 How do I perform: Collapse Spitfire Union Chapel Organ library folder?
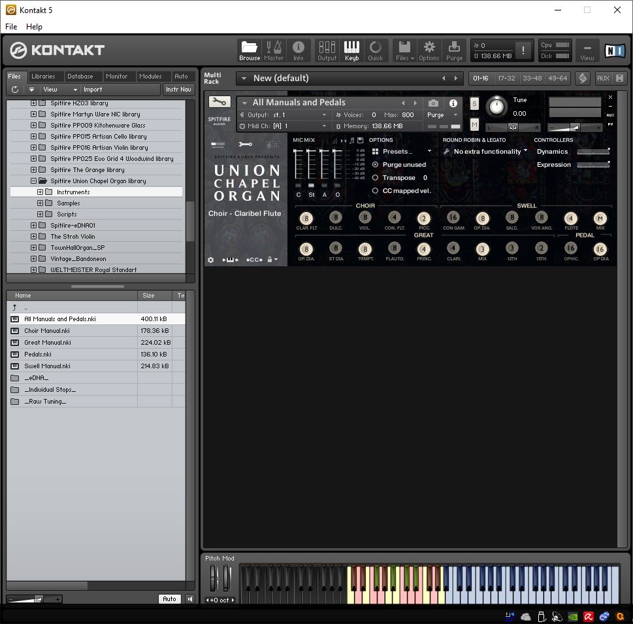pyautogui.click(x=33, y=181)
